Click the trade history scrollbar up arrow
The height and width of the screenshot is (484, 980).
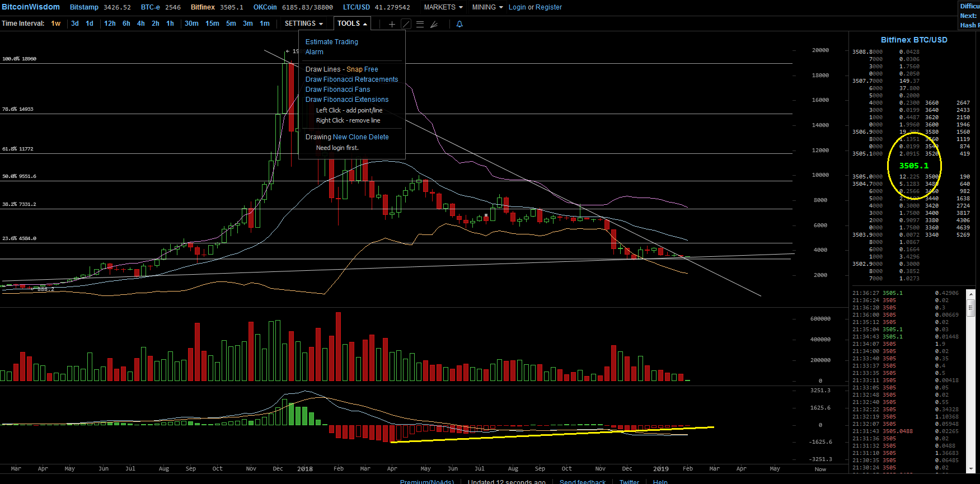[x=971, y=293]
